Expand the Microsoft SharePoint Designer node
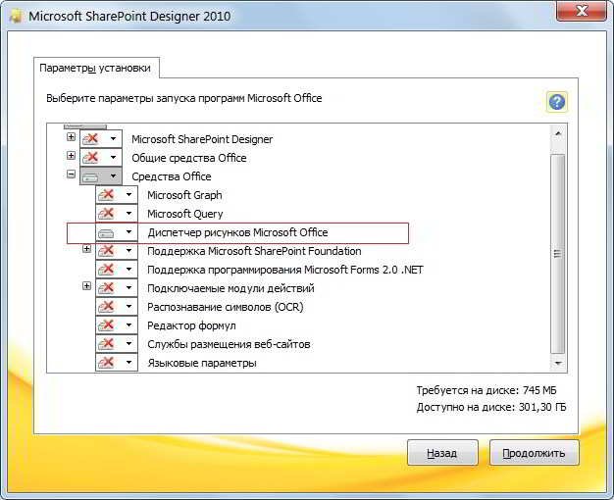This screenshot has width=614, height=500. click(71, 138)
